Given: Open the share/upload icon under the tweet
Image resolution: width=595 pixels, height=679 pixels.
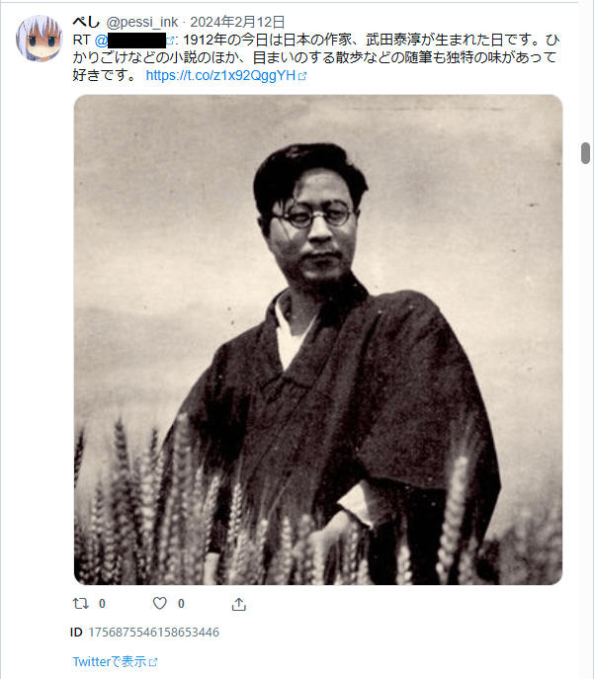Looking at the screenshot, I should coord(238,604).
